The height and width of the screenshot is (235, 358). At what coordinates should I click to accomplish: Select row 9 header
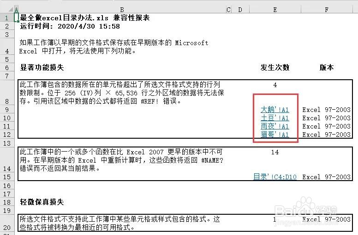[x=7, y=110]
